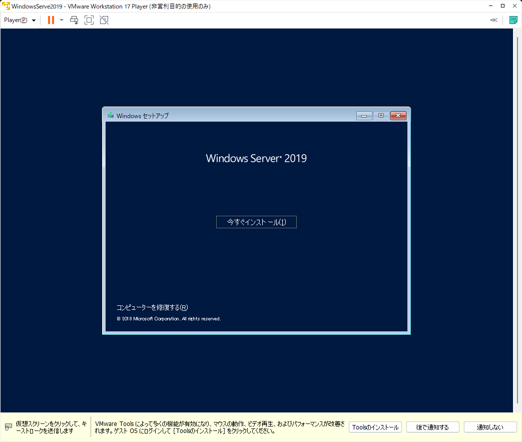Image resolution: width=522 pixels, height=442 pixels.
Task: Pause the virtual machine with orange pause icon
Action: [x=51, y=20]
